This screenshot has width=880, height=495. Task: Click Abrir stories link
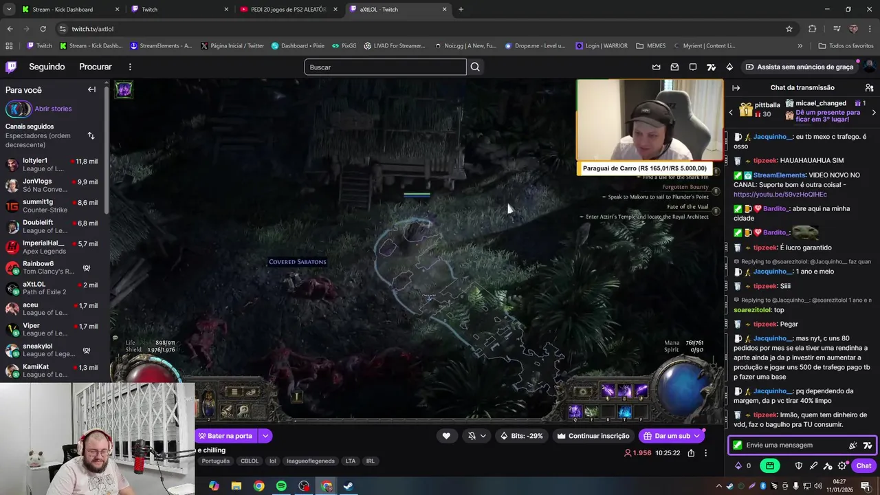tap(53, 109)
